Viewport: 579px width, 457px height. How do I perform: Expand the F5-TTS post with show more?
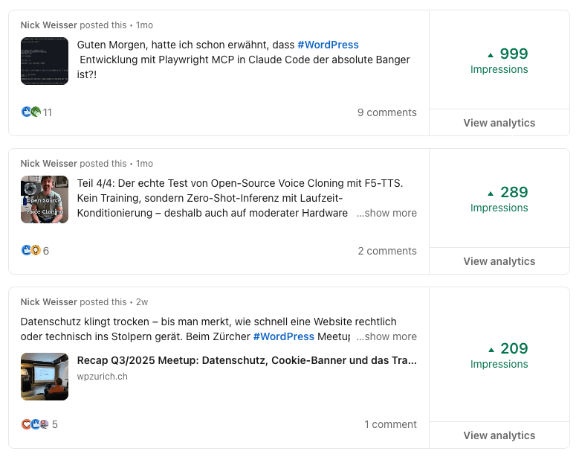tap(386, 213)
